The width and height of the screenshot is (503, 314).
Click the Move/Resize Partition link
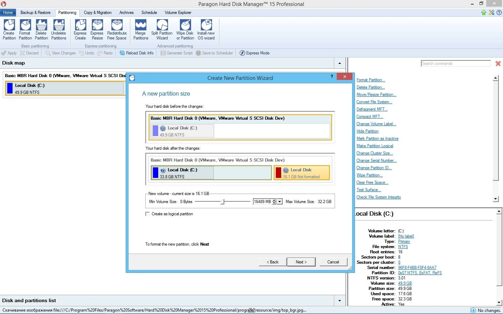click(x=376, y=95)
